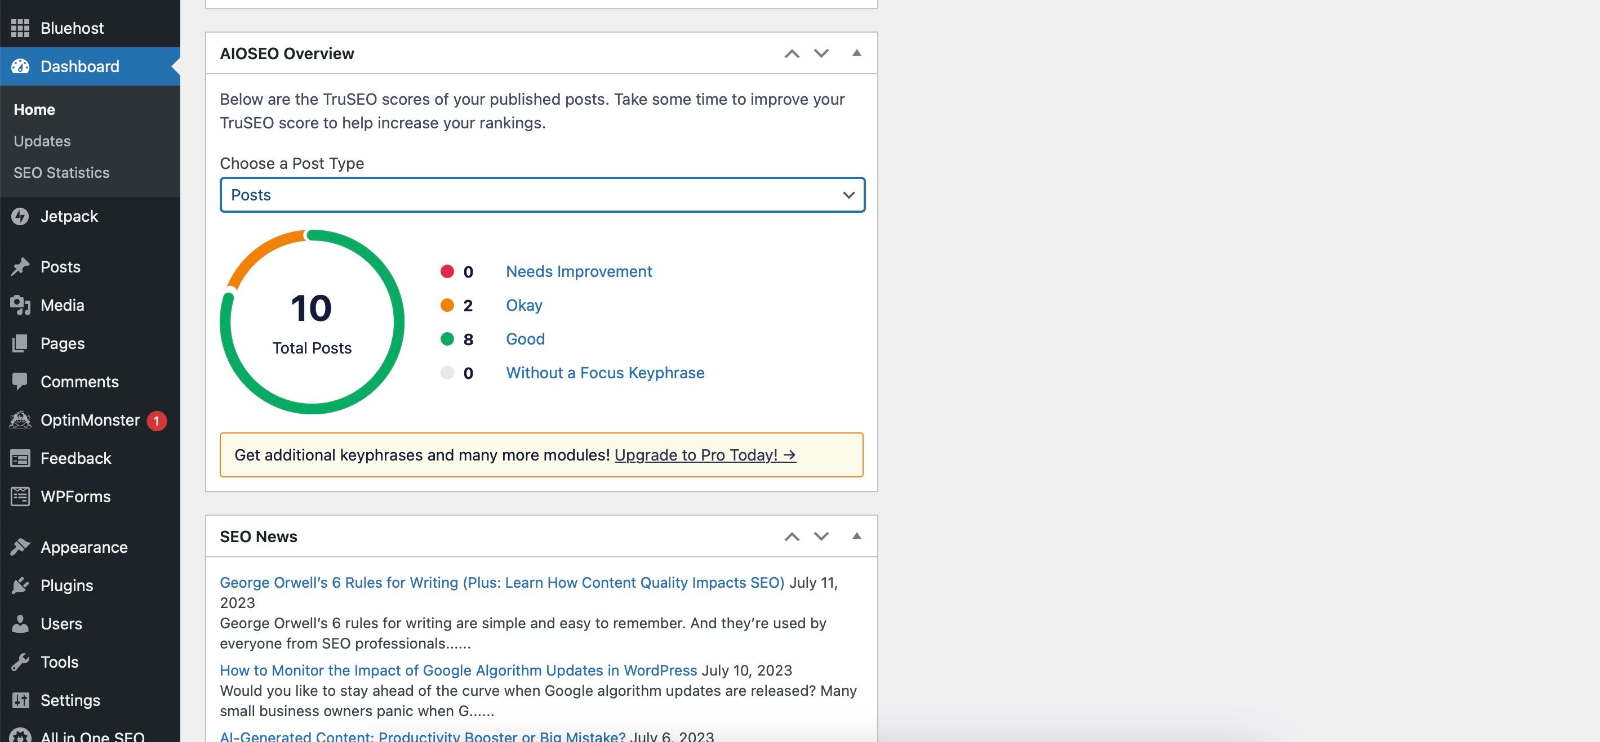This screenshot has width=1600, height=742.
Task: Click the Plugins plug icon
Action: [20, 585]
